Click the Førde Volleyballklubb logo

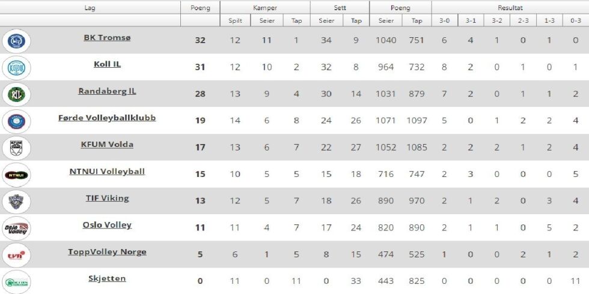(x=16, y=121)
